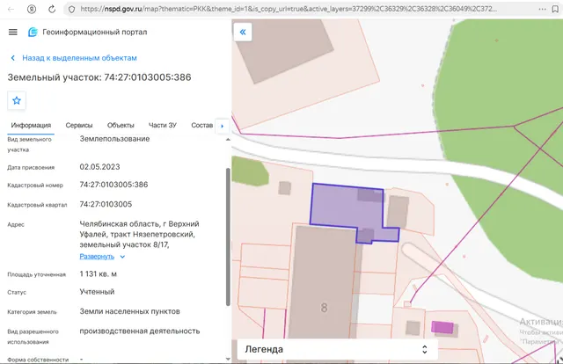Click the Геоинформационный портал logo

coord(33,32)
